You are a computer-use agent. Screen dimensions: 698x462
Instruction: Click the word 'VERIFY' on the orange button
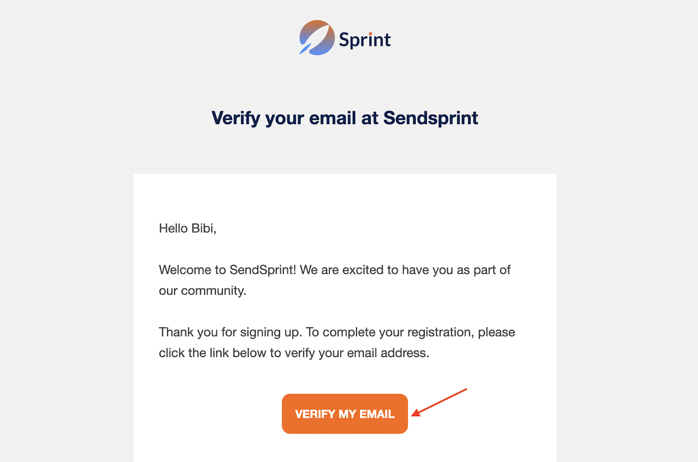click(x=315, y=414)
